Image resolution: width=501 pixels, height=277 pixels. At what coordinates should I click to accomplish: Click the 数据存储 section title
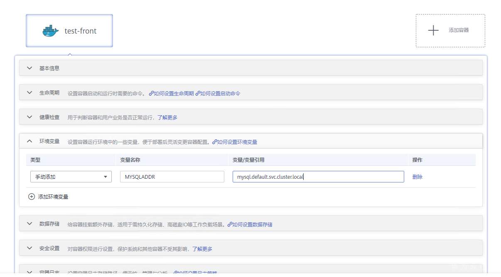49,224
